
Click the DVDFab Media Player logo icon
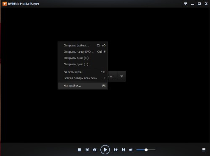click(x=5, y=4)
